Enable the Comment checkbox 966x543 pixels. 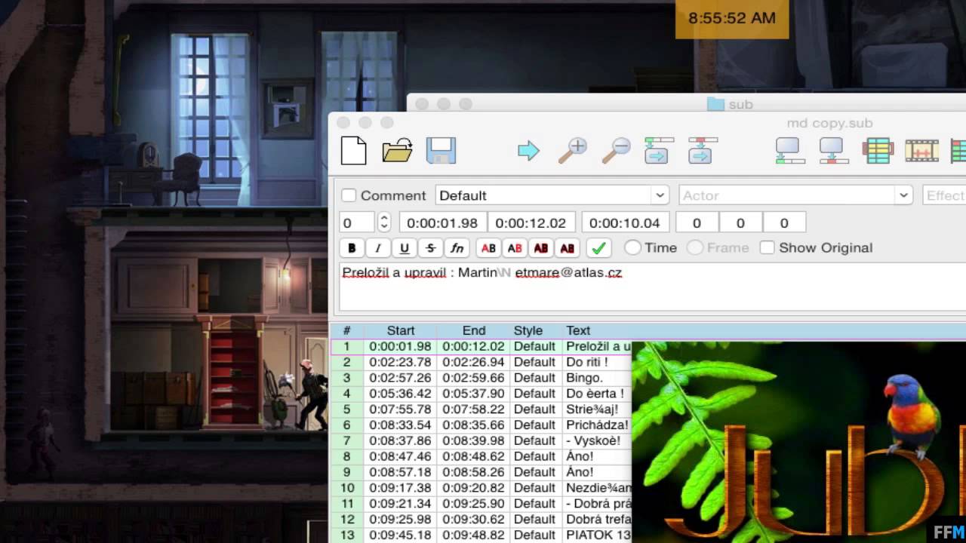[349, 195]
